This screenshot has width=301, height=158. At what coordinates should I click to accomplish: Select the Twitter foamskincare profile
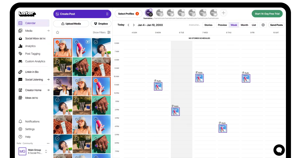[170, 13]
